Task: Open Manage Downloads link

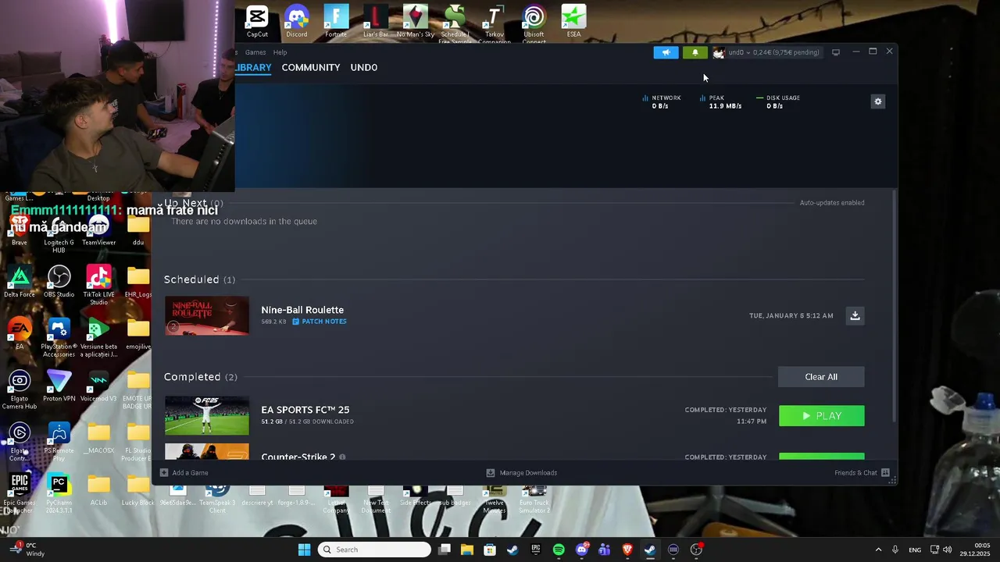Action: [x=528, y=472]
